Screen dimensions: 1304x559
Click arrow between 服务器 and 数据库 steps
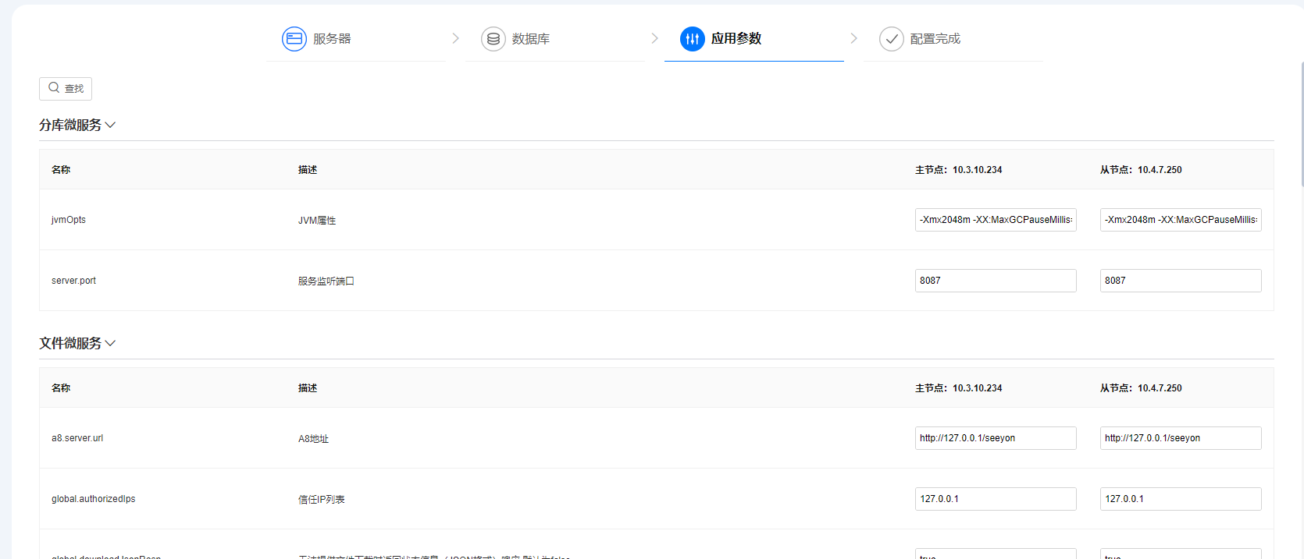(456, 39)
